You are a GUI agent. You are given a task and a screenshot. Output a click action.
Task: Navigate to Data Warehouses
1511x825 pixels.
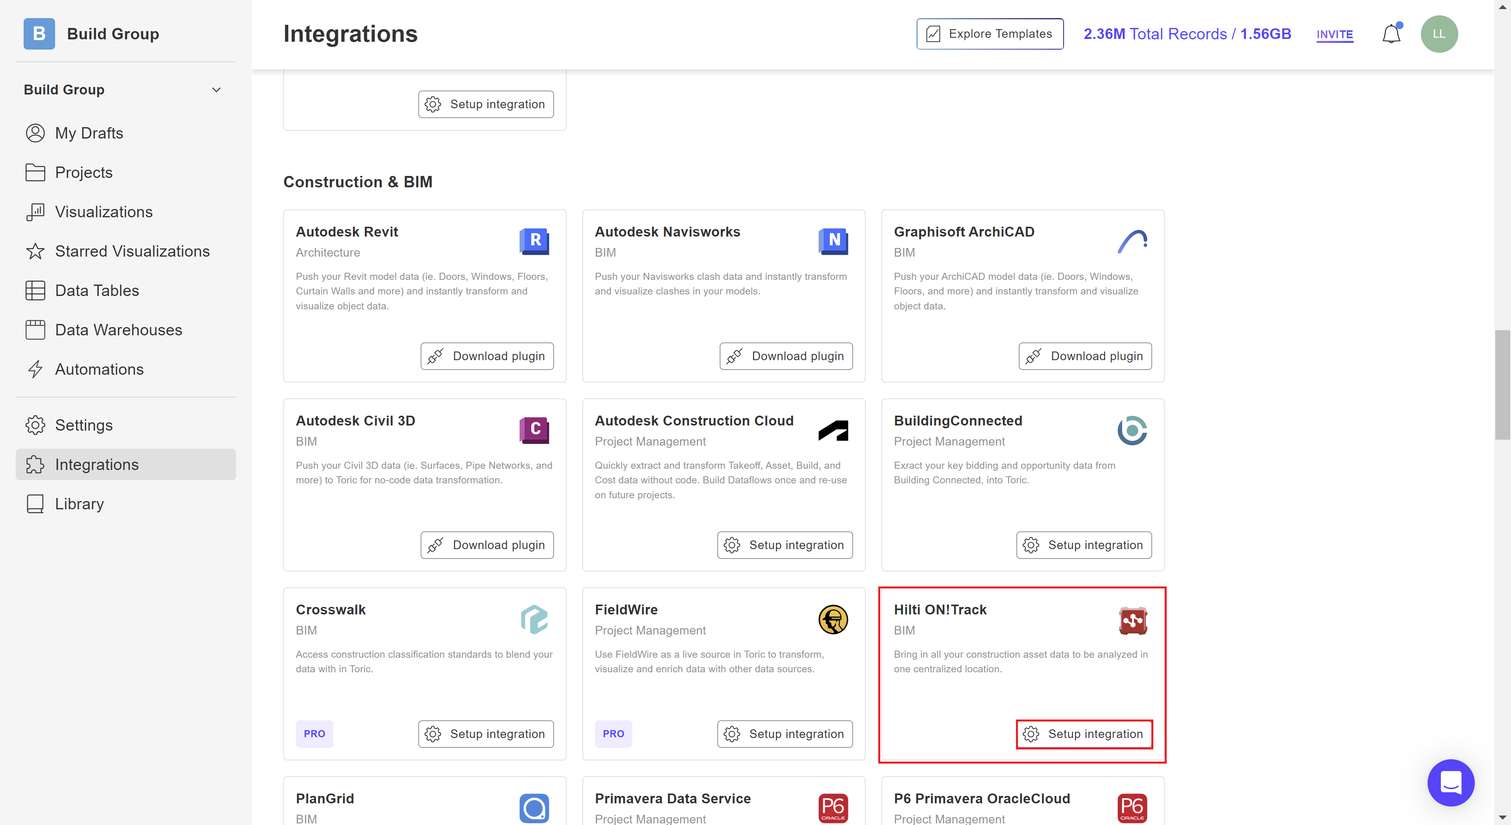coord(126,330)
